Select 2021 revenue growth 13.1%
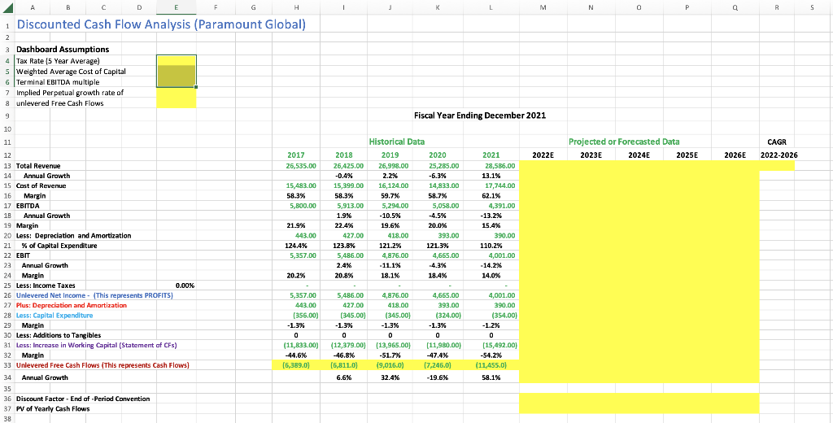 (x=491, y=176)
